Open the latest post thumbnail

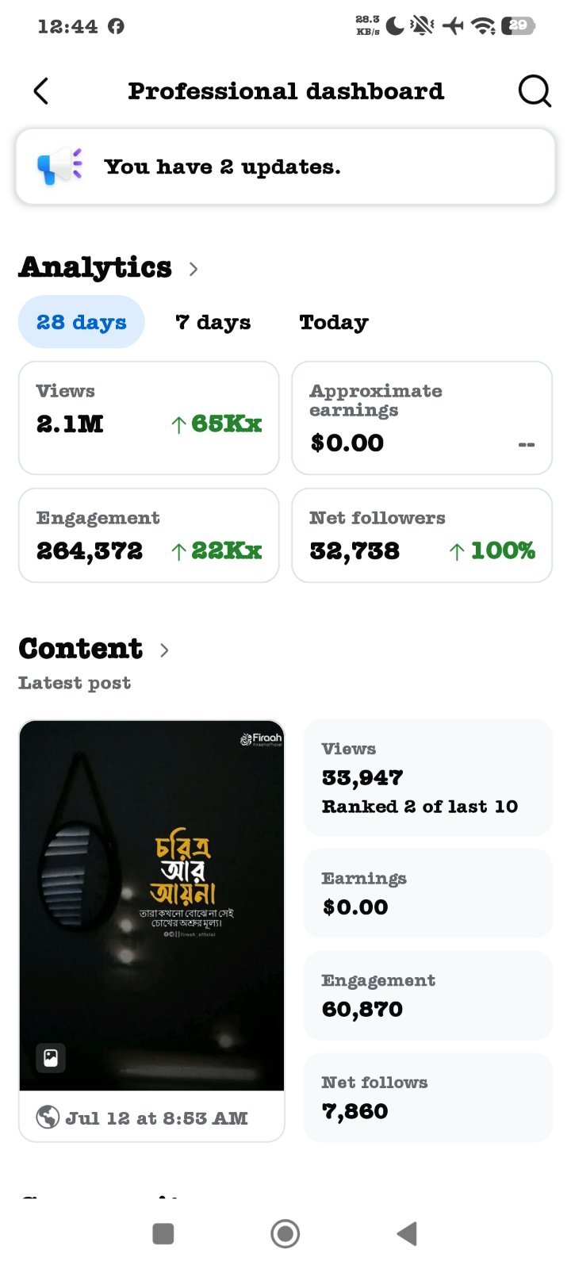pos(151,905)
